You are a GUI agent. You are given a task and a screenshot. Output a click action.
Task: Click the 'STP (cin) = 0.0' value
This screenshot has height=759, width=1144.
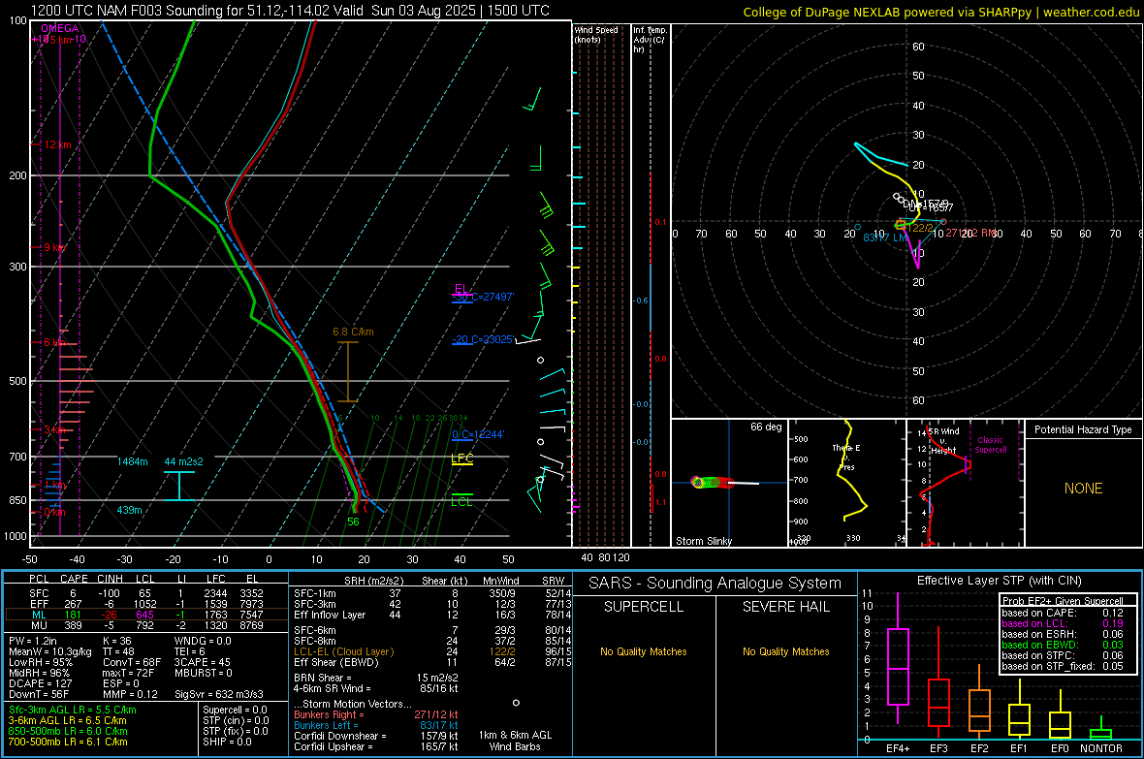pyautogui.click(x=236, y=720)
